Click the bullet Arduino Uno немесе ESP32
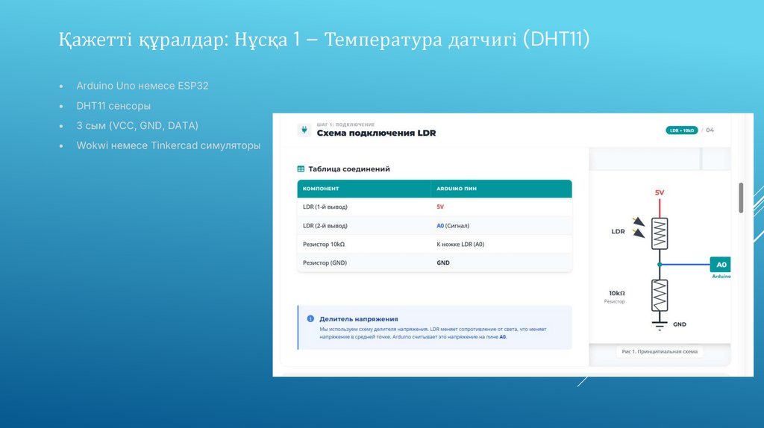Image resolution: width=764 pixels, height=428 pixels. (x=143, y=86)
